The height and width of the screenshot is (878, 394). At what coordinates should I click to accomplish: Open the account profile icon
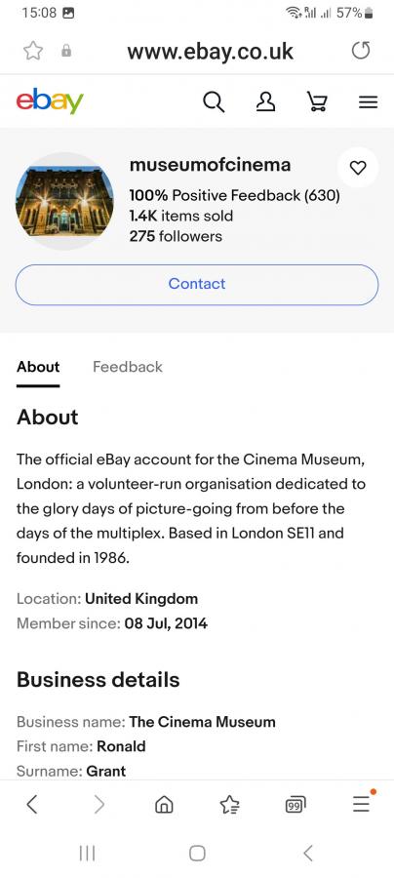click(x=265, y=101)
